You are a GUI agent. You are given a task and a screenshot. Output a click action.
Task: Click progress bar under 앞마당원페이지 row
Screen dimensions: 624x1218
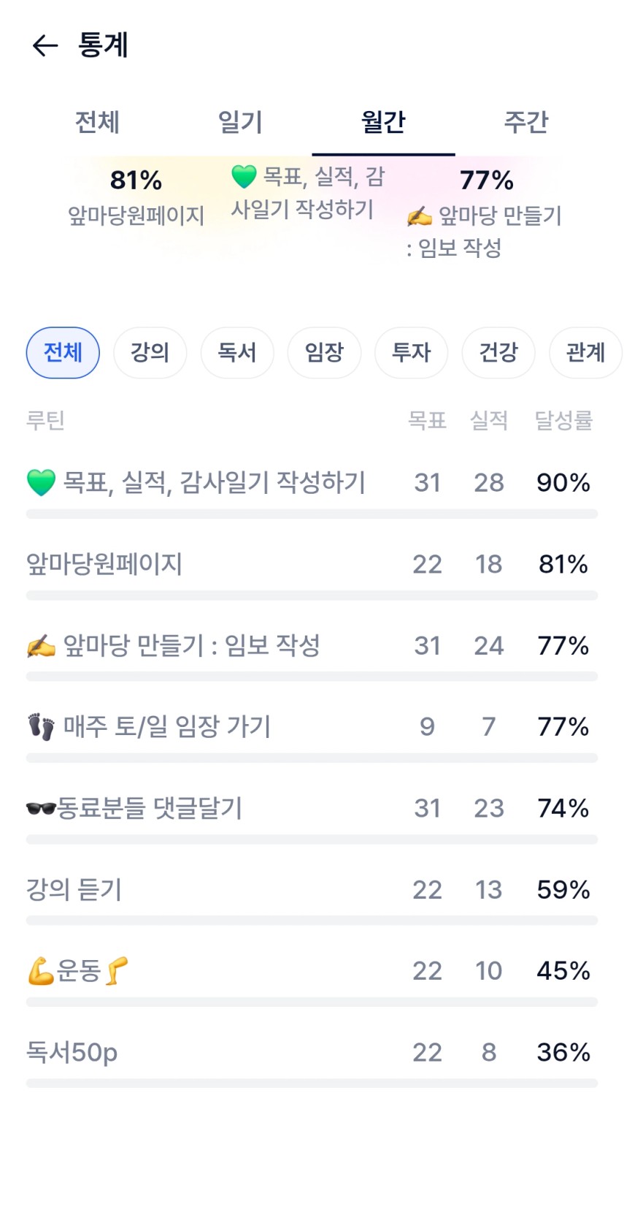pos(312,595)
